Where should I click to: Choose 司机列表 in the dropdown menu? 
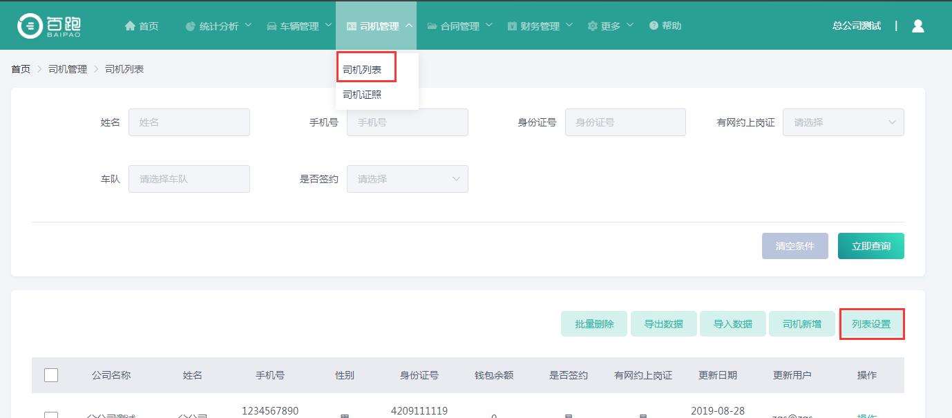click(x=362, y=70)
